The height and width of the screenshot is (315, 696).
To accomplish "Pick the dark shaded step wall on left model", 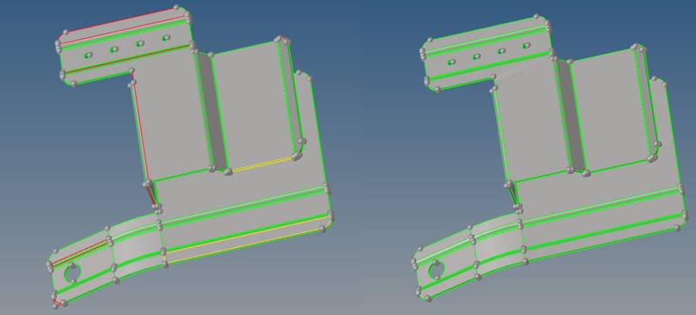I will pyautogui.click(x=211, y=111).
